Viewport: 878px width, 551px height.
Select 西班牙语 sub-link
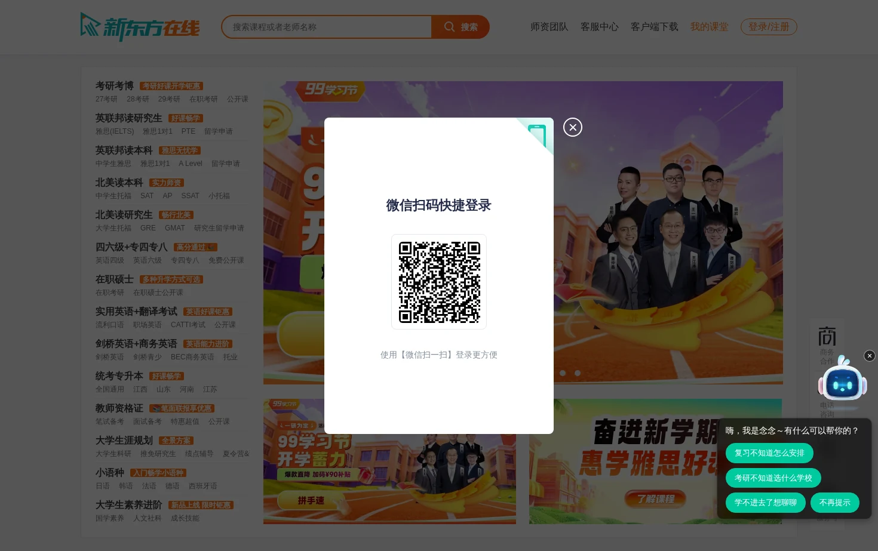203,486
